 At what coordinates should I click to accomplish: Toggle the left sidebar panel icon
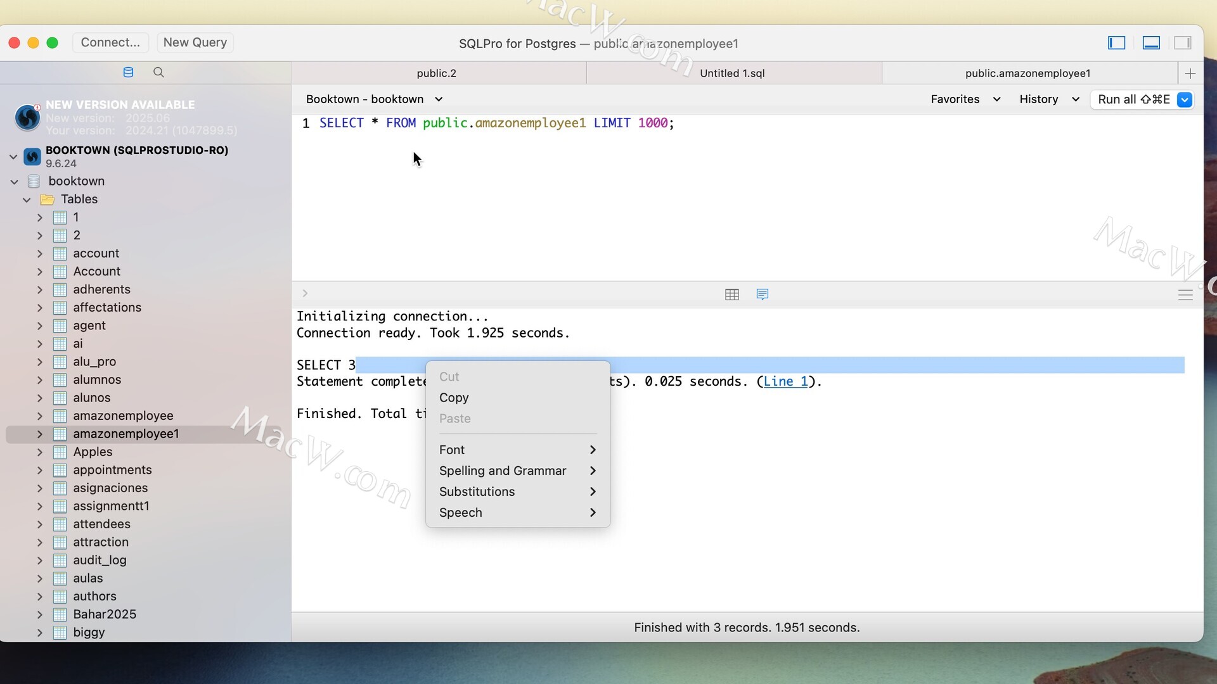[x=1116, y=42]
